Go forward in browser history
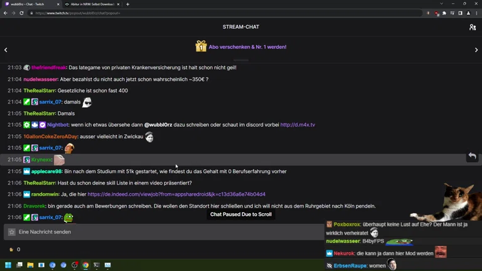Screen dimensions: 482x271 tap(14, 13)
